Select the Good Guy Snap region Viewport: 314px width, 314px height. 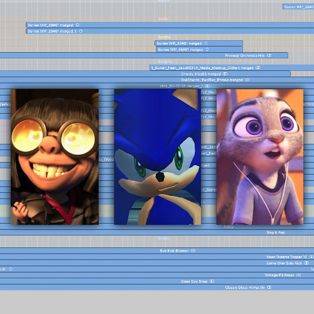pyautogui.click(x=157, y=281)
